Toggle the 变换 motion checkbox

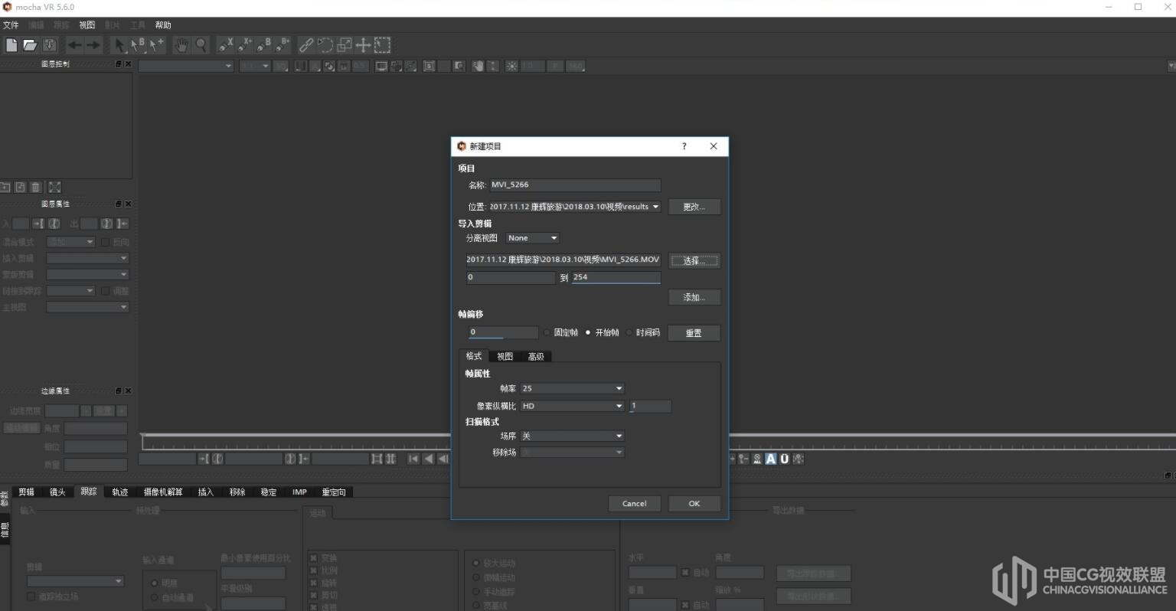click(313, 558)
